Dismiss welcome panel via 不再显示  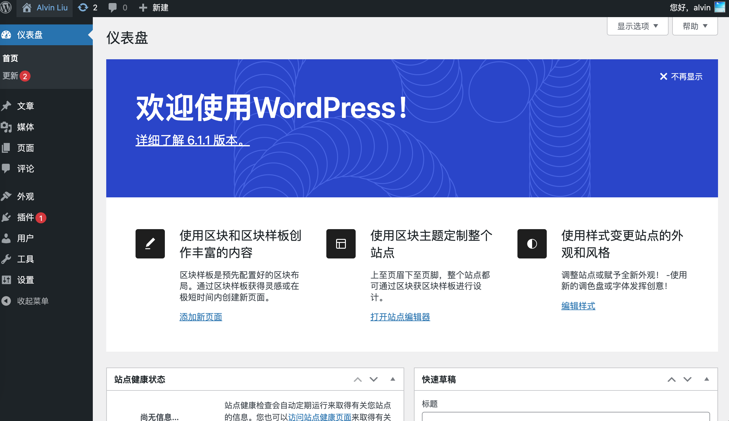pos(681,76)
